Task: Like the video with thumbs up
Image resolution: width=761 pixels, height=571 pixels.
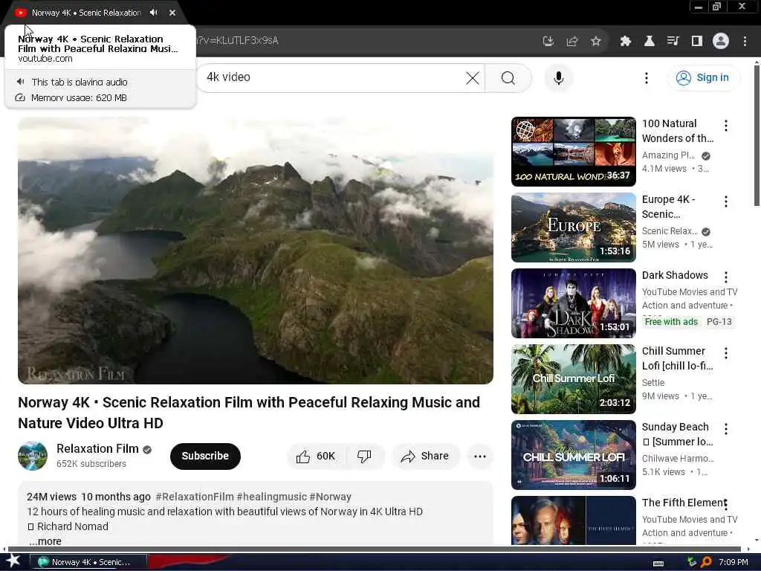Action: pyautogui.click(x=316, y=456)
